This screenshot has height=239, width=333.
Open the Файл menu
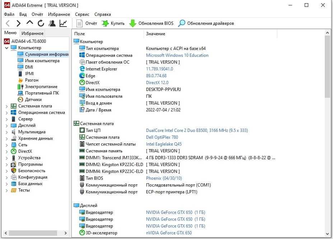click(x=9, y=14)
